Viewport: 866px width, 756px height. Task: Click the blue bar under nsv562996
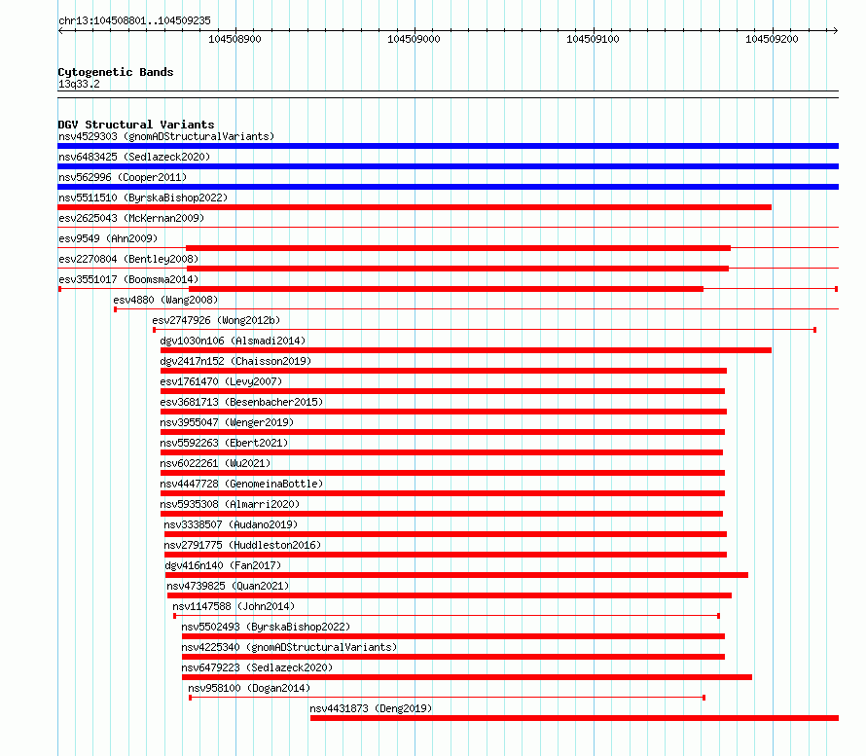coord(448,187)
